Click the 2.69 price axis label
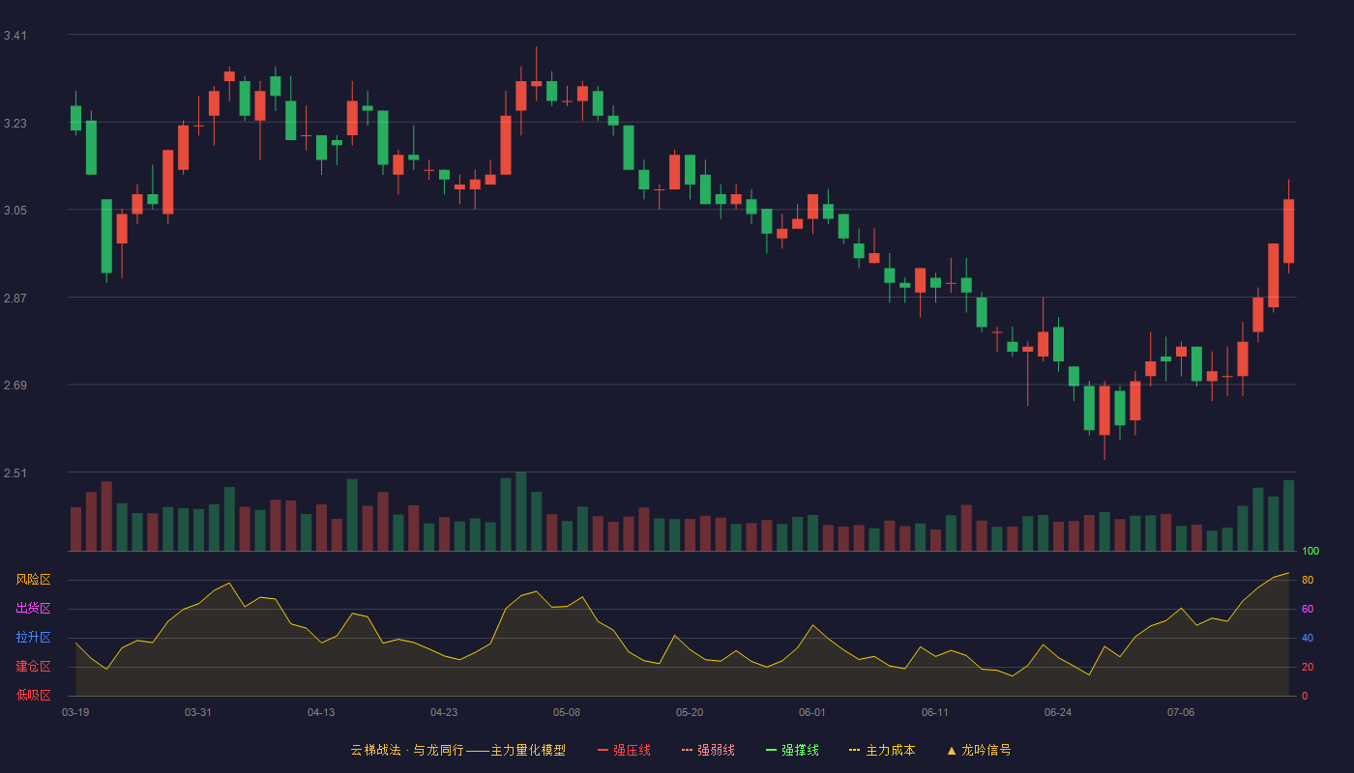This screenshot has height=773, width=1354. [15, 386]
